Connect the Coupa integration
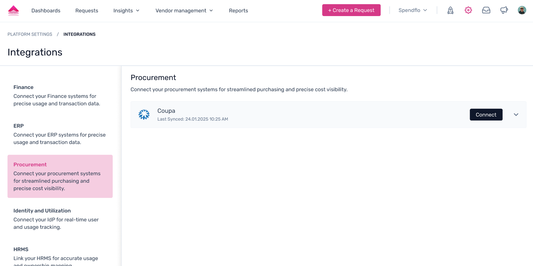This screenshot has height=266, width=533. click(486, 115)
